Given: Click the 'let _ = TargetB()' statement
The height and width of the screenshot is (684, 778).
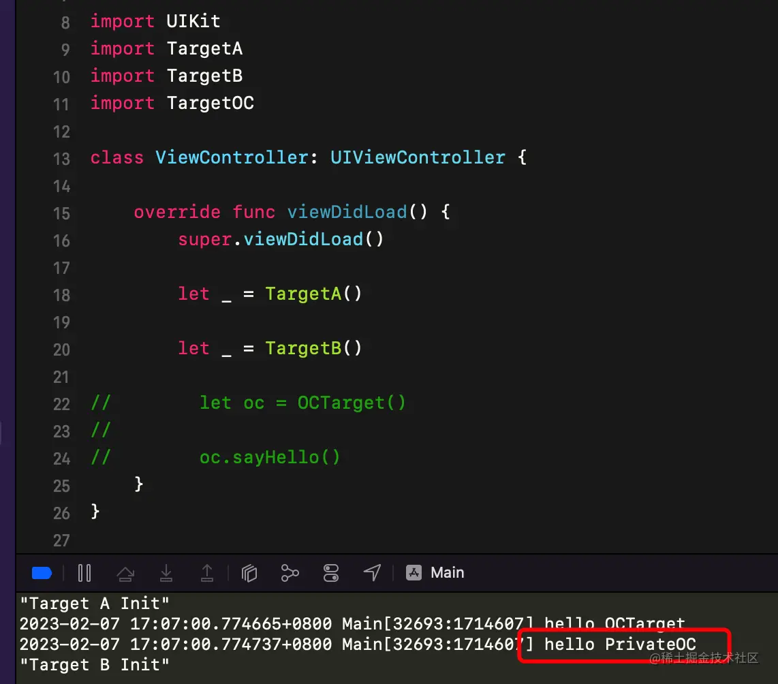Looking at the screenshot, I should point(270,348).
